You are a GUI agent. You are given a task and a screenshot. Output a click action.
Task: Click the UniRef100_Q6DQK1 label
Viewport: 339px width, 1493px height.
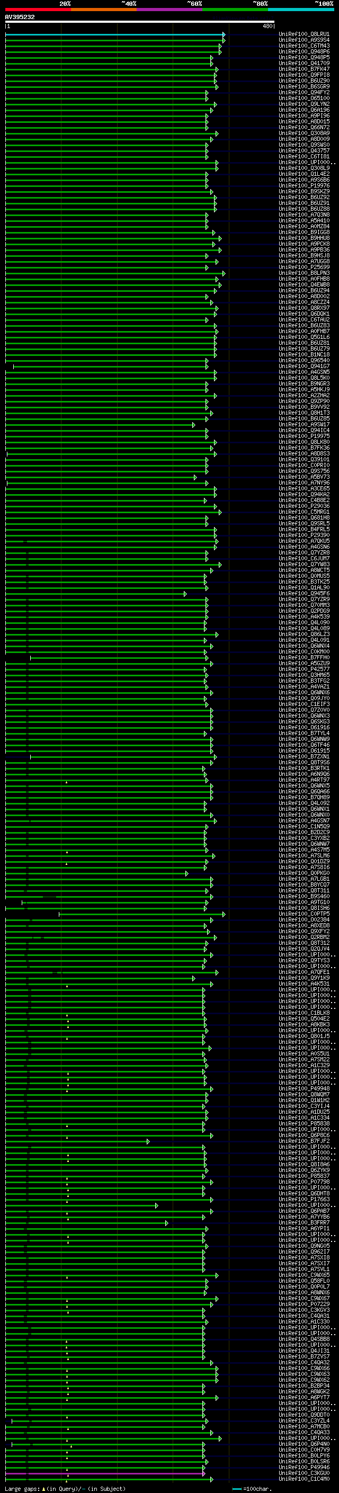coord(304,314)
